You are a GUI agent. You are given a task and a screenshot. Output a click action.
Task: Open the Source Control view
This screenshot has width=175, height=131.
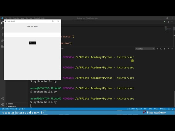click(2, 34)
